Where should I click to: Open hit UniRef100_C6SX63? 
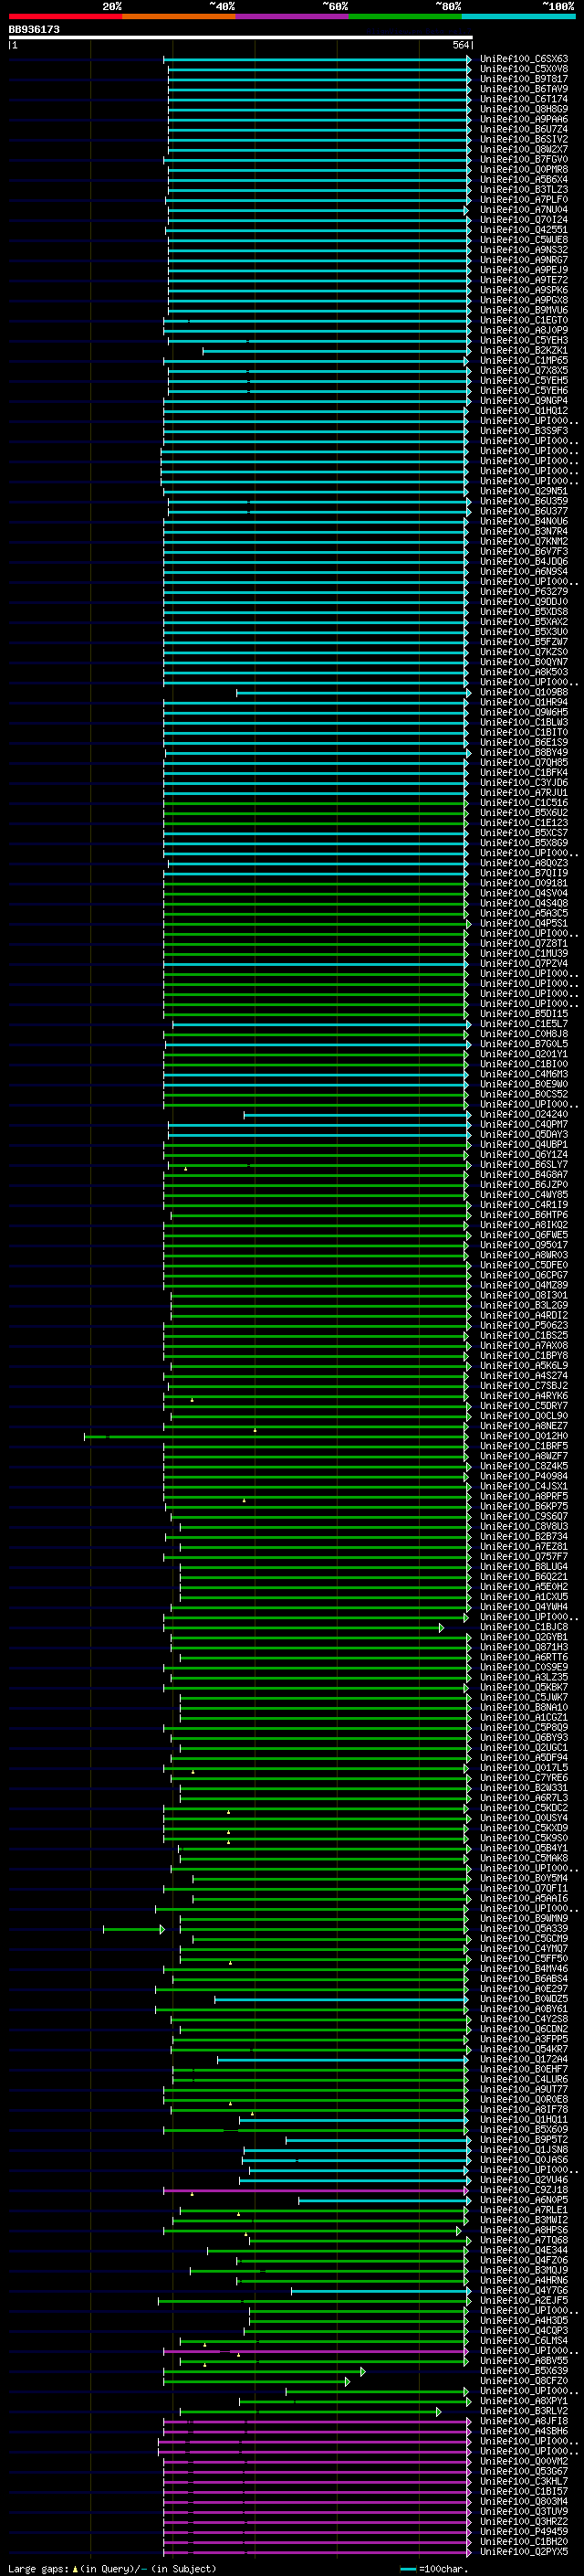point(524,59)
